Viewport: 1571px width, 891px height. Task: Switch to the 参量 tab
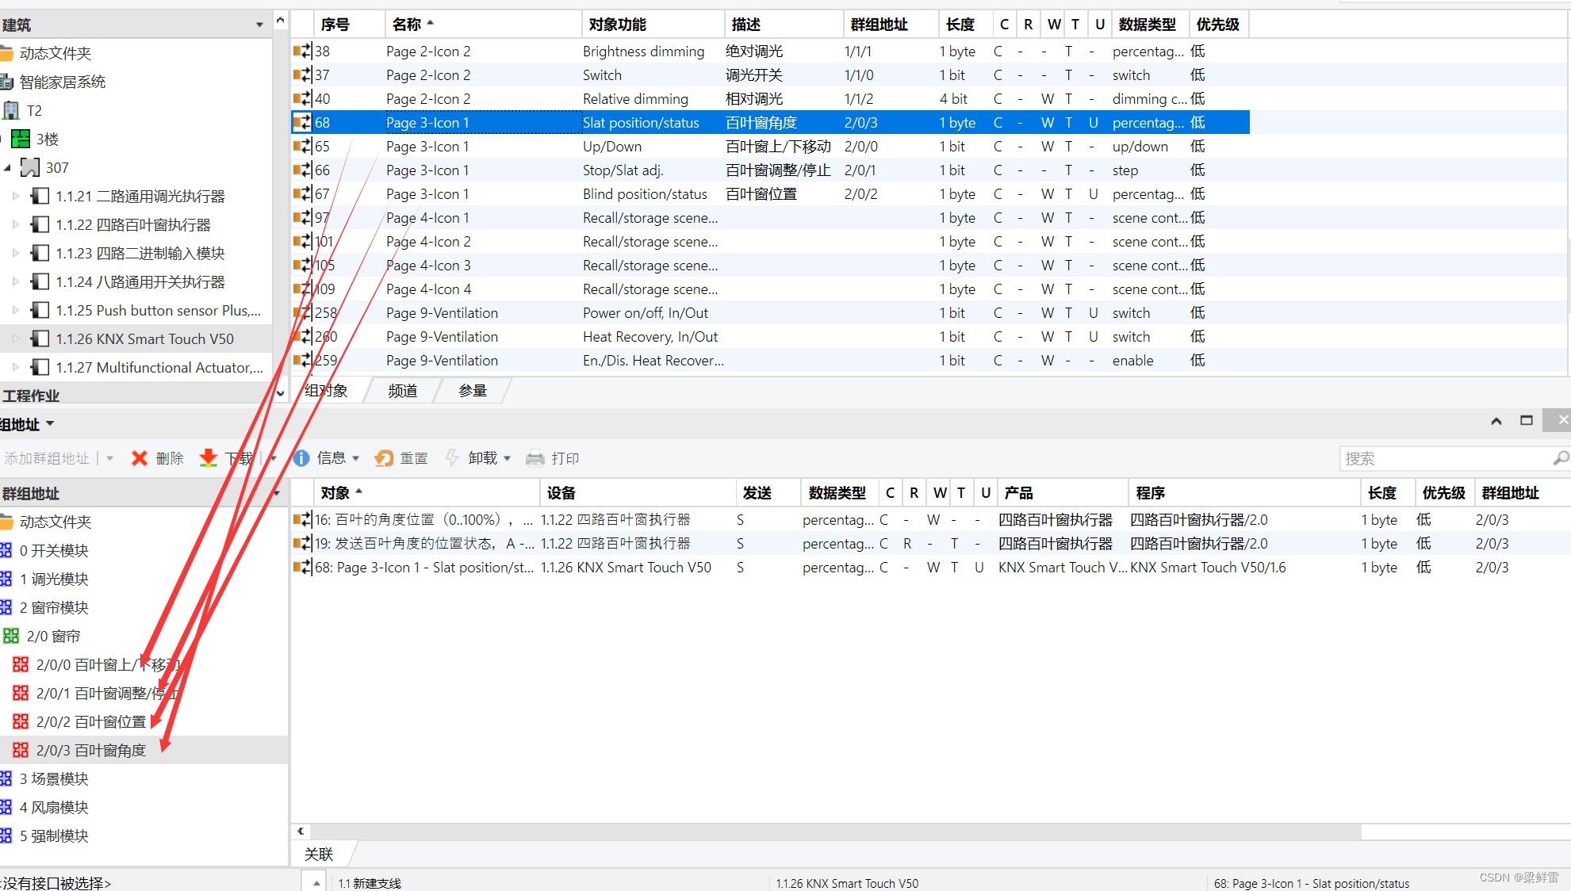click(473, 391)
